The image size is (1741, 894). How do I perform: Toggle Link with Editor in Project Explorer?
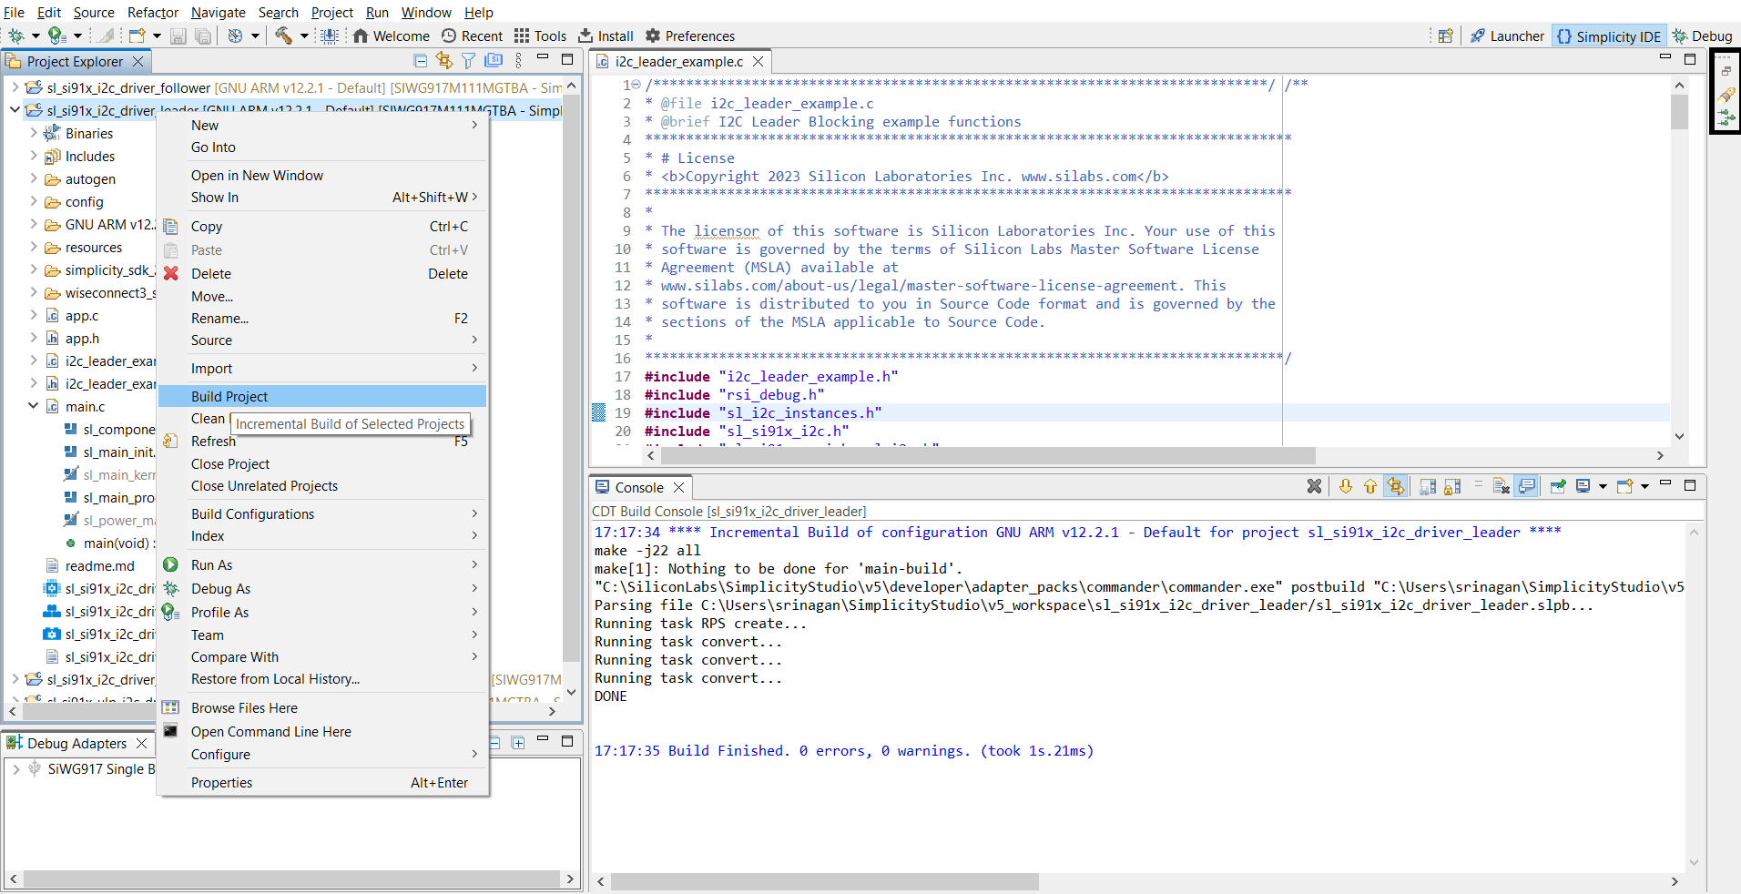click(444, 61)
